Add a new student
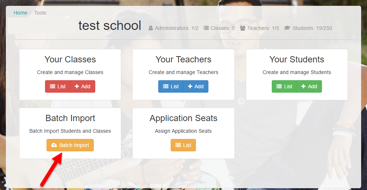The image size is (367, 190). coord(309,86)
